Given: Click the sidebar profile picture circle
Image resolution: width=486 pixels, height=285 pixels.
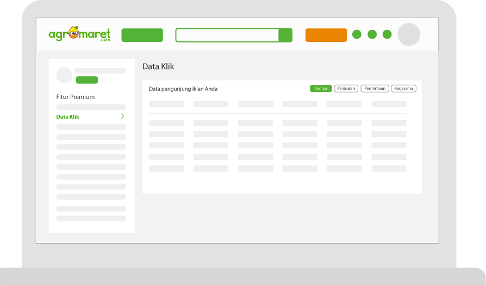Looking at the screenshot, I should [64, 75].
